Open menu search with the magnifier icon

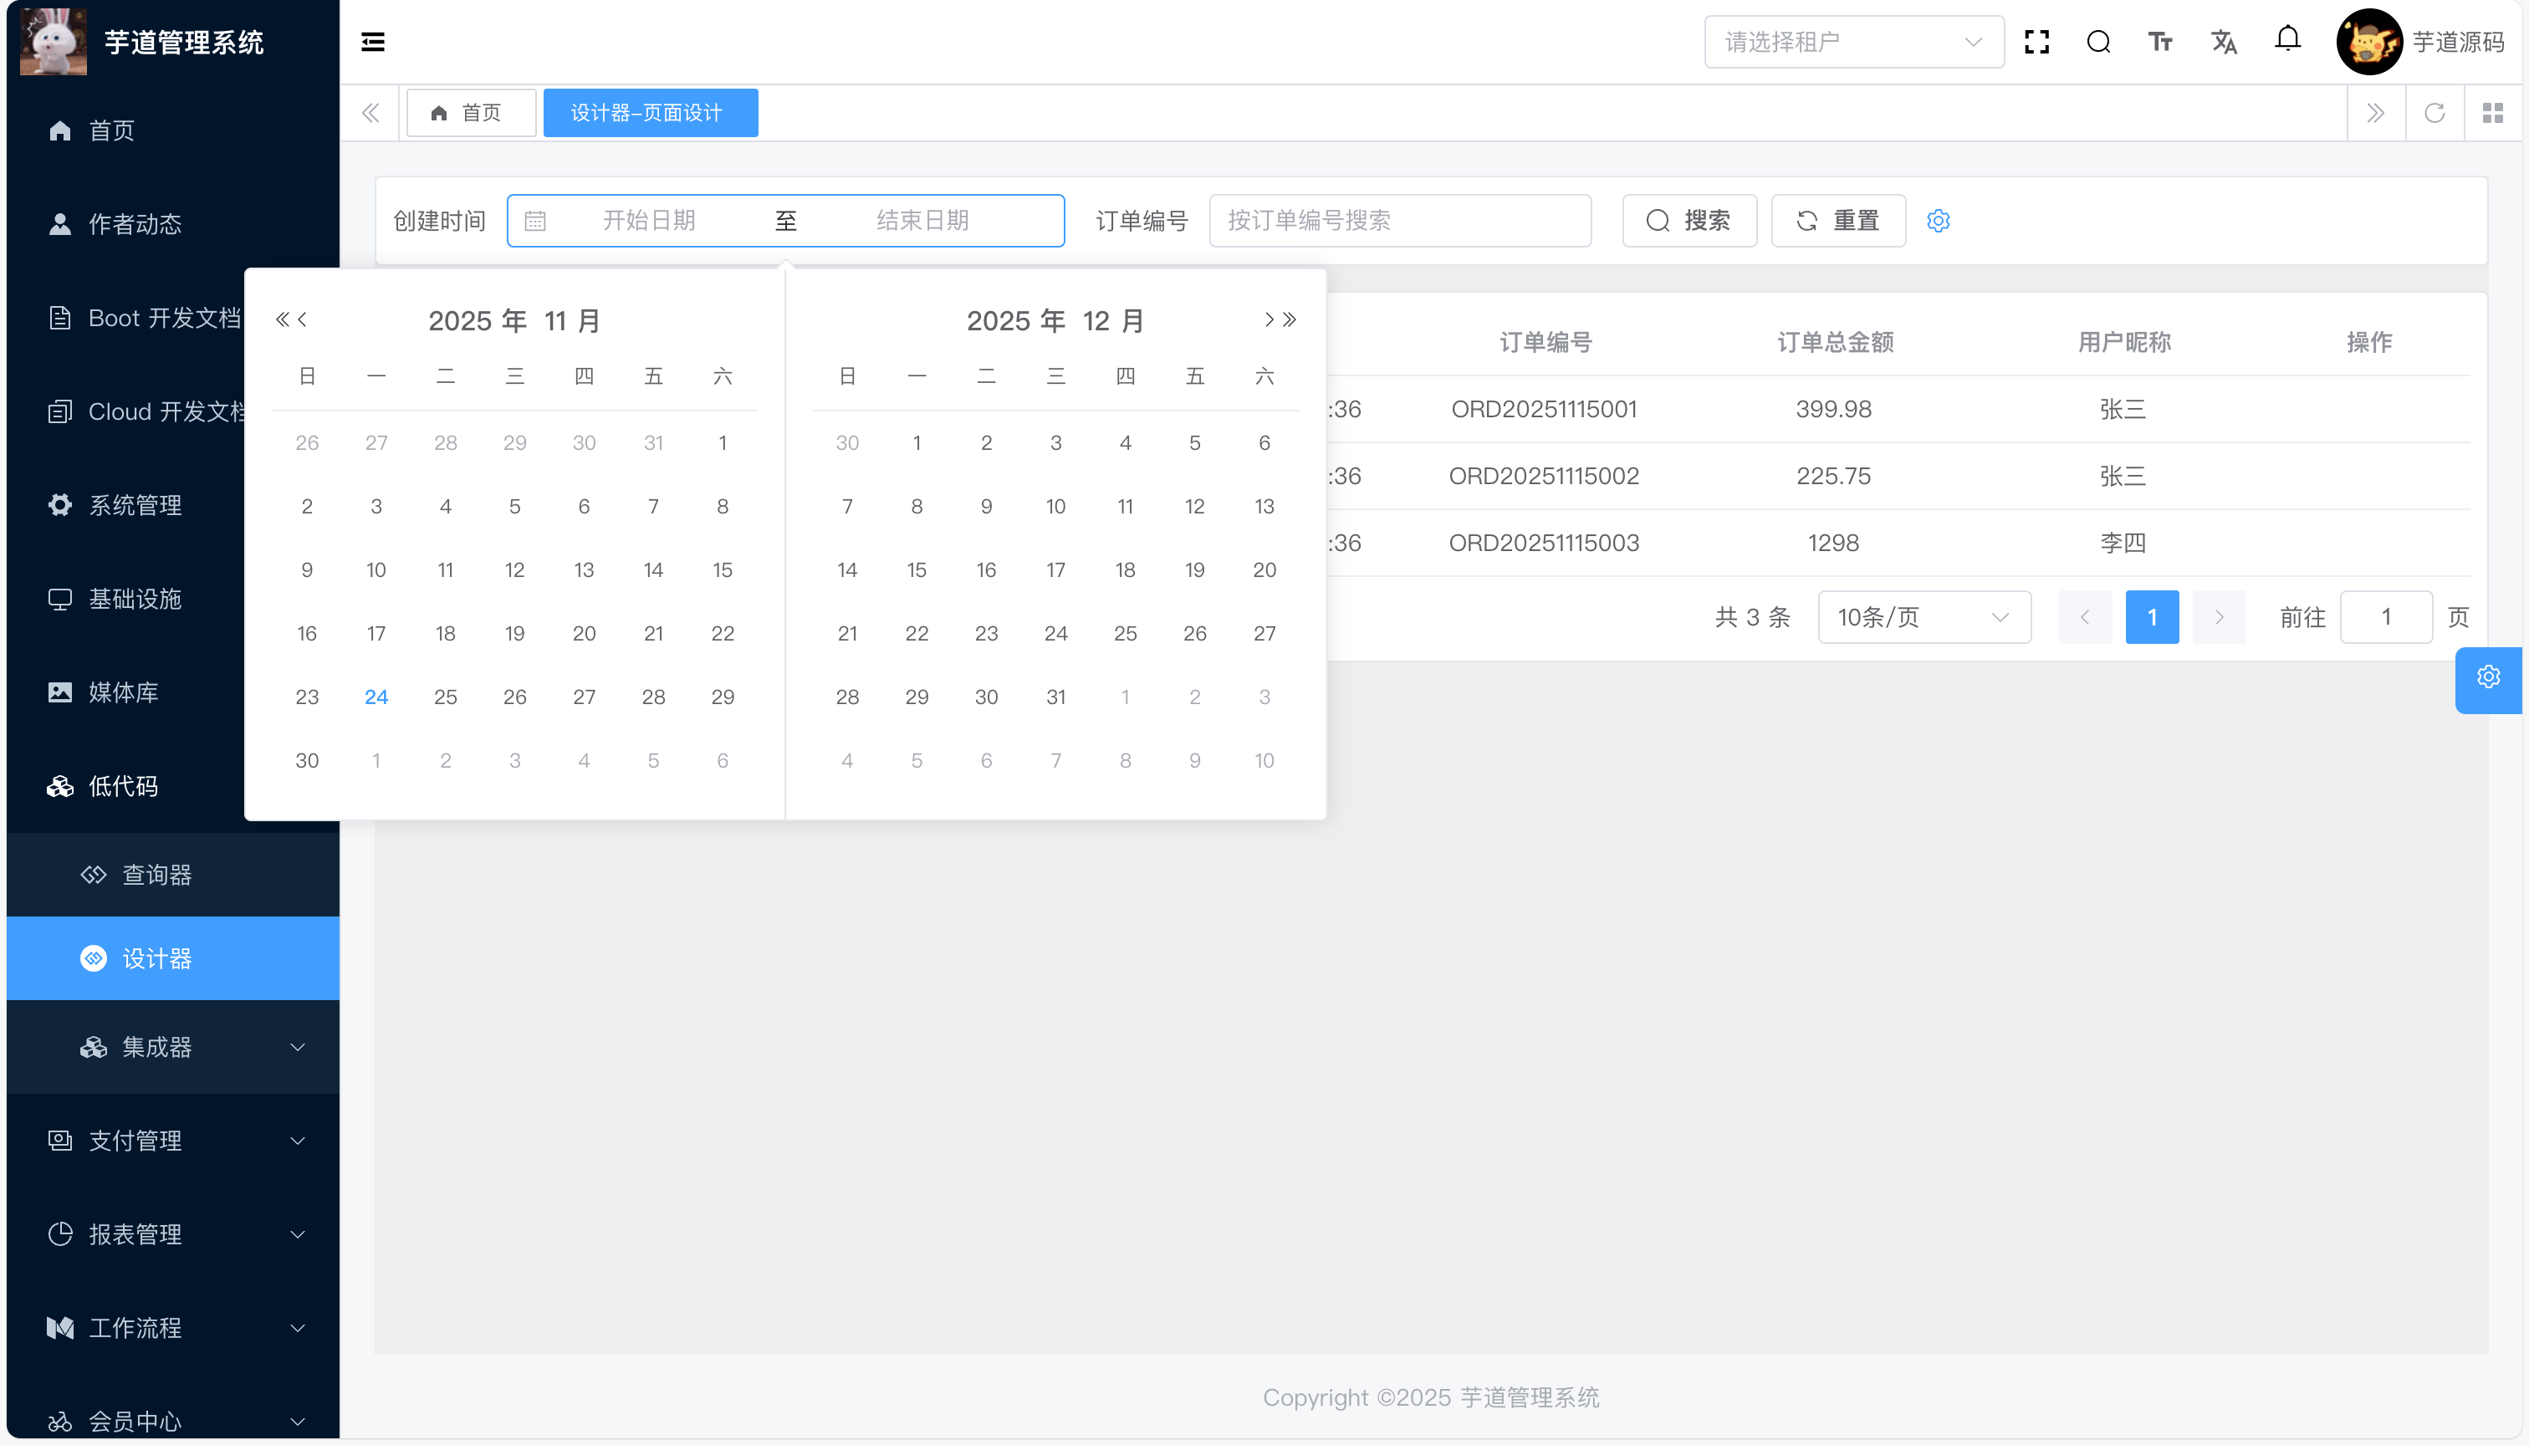coord(2098,42)
